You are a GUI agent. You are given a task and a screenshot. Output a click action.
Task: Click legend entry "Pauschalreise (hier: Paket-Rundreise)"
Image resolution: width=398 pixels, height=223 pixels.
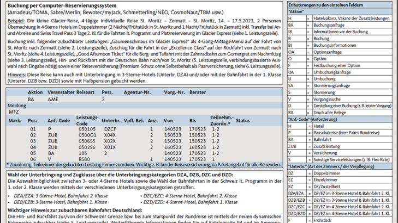(347, 133)
